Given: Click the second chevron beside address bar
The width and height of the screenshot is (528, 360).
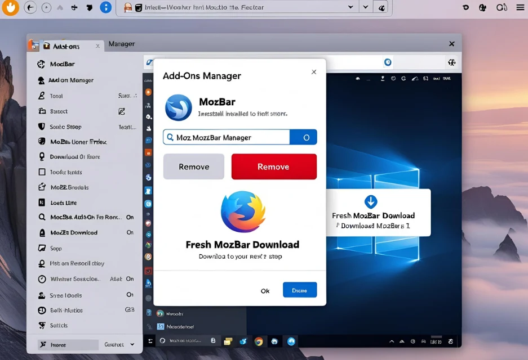Looking at the screenshot, I should pyautogui.click(x=366, y=7).
